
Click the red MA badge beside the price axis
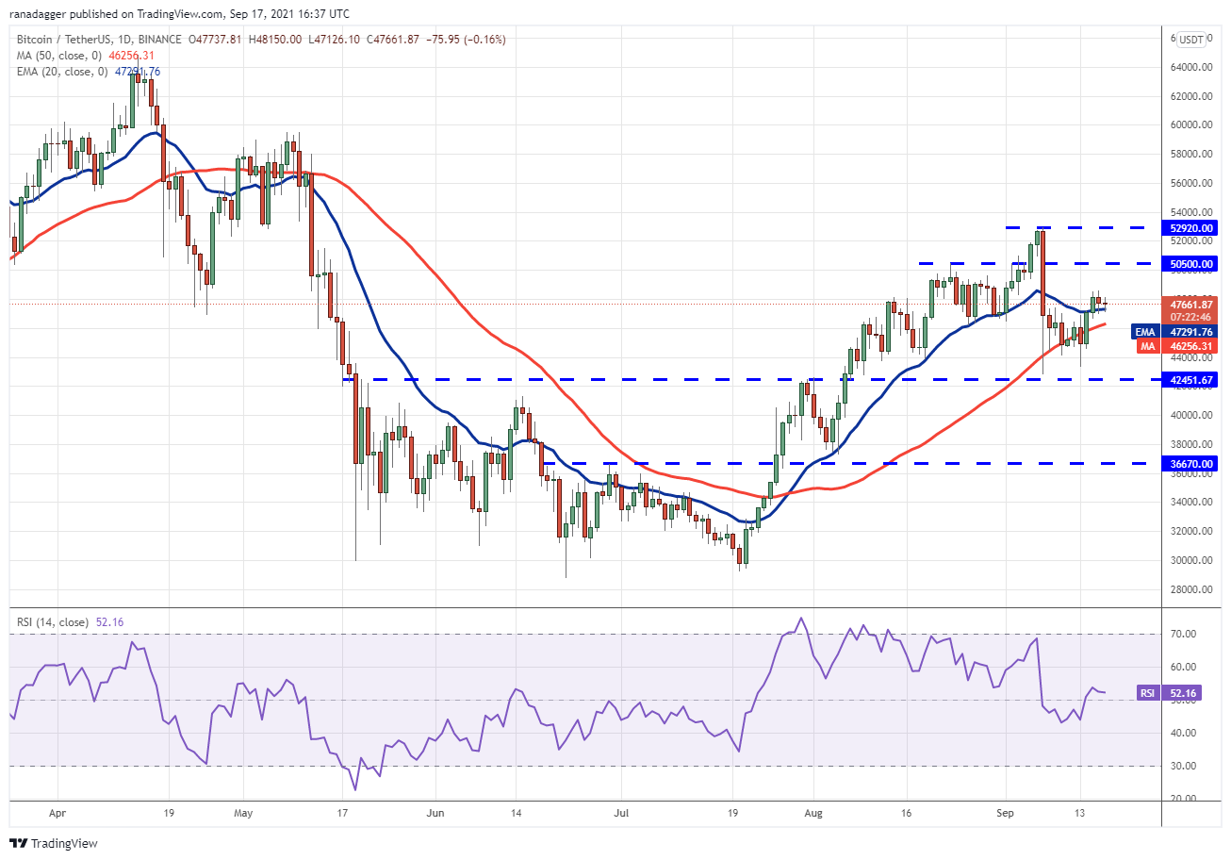pyautogui.click(x=1145, y=347)
